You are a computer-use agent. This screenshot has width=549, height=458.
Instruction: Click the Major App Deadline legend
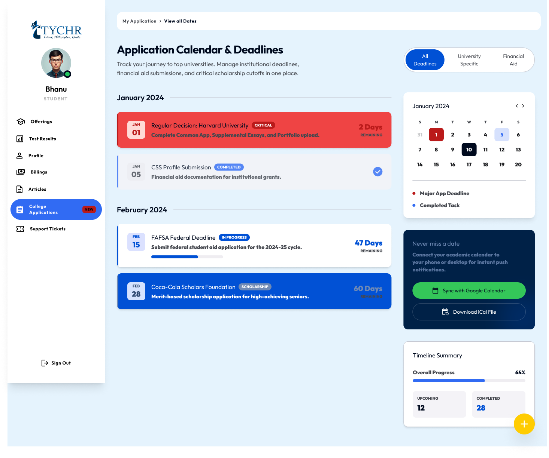(445, 193)
